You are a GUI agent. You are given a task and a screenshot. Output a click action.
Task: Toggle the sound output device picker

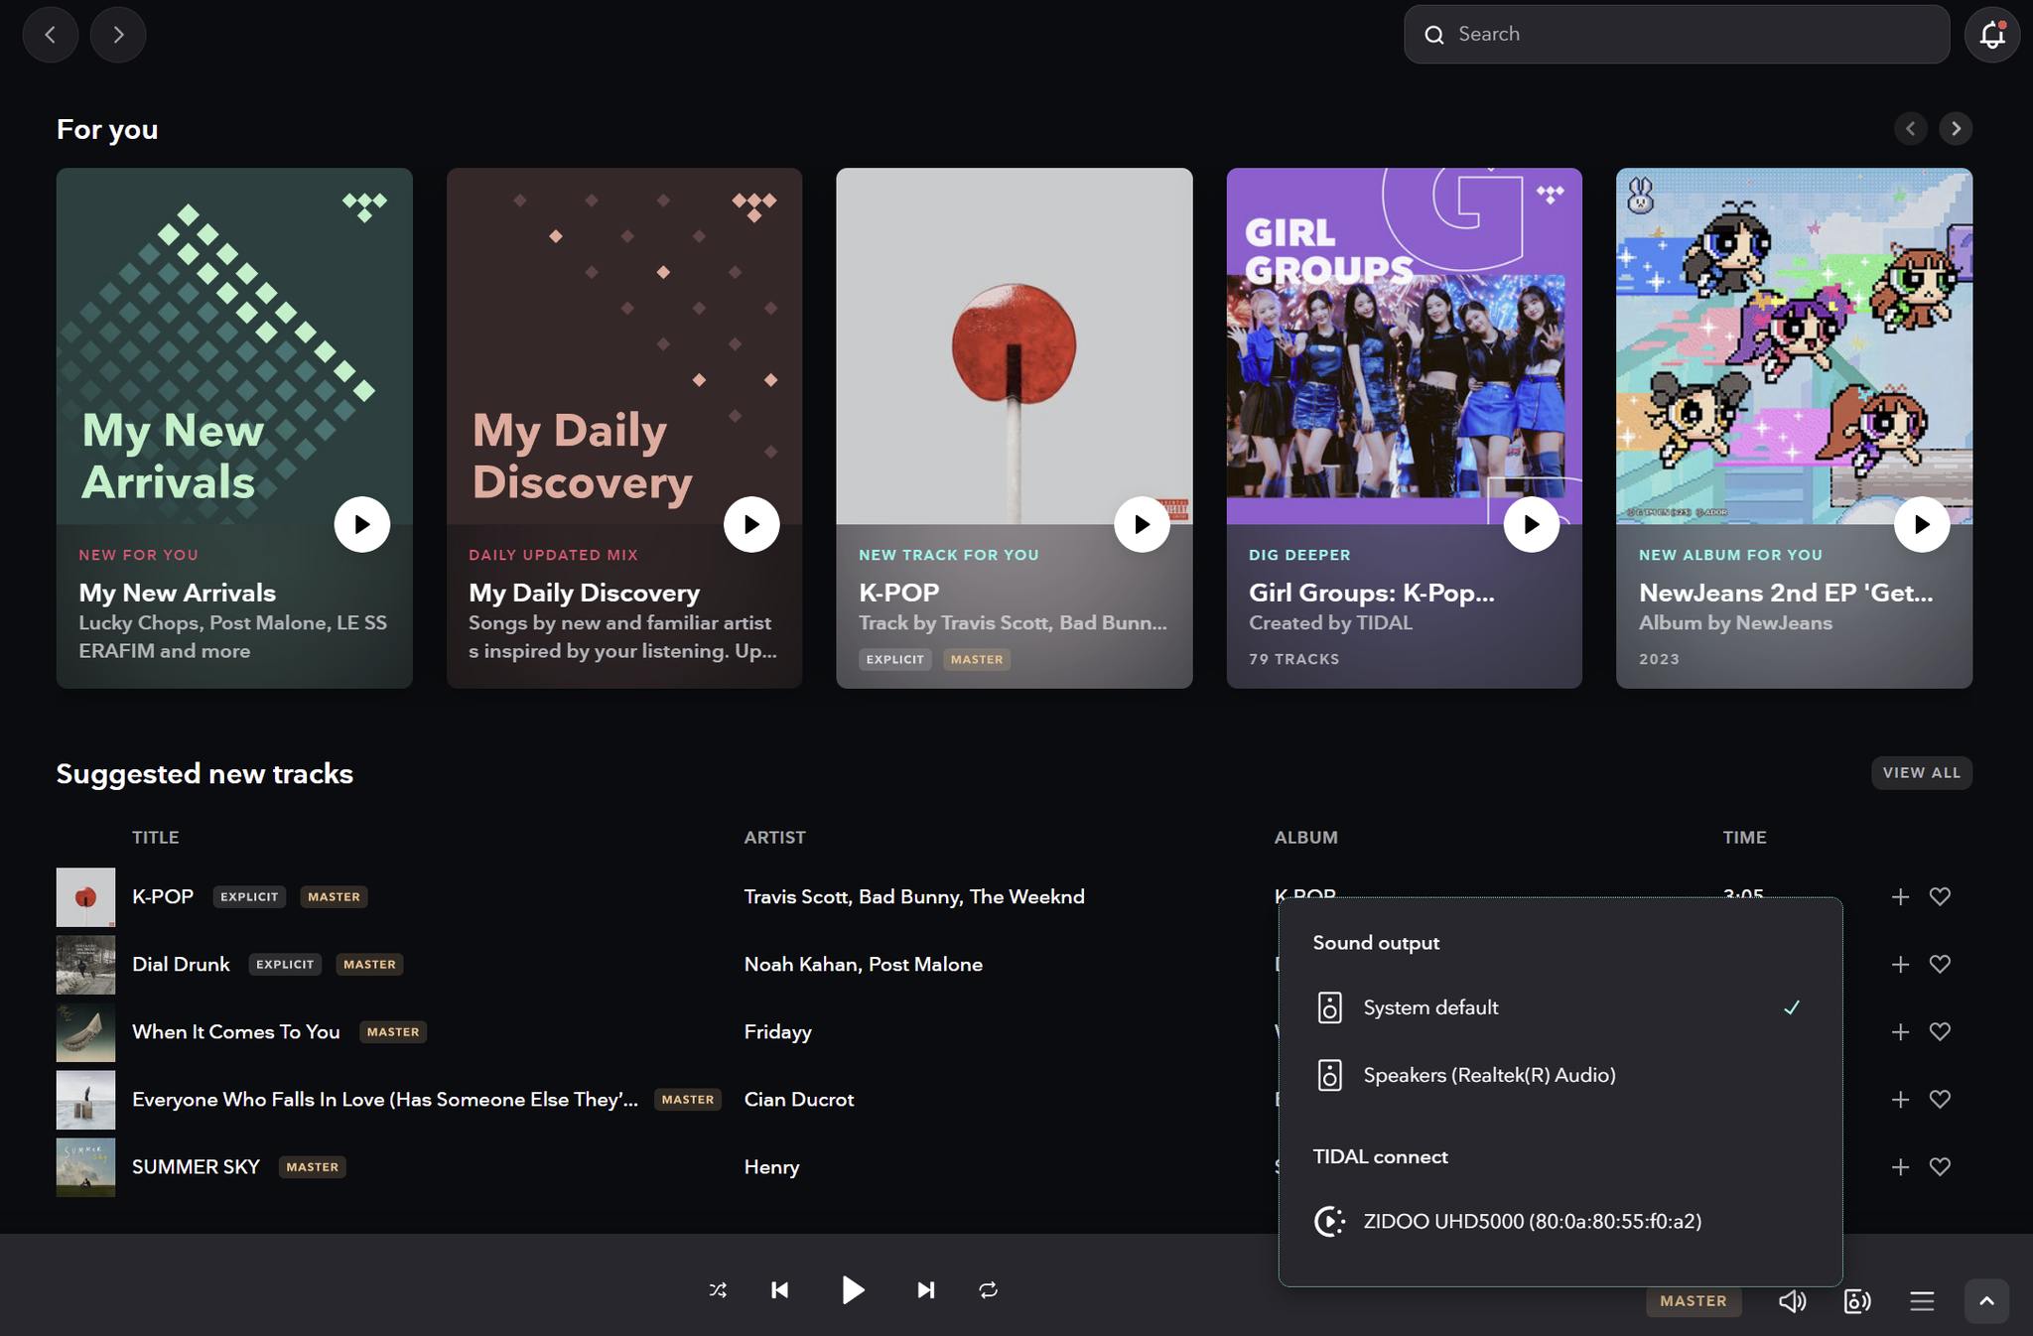pyautogui.click(x=1856, y=1300)
